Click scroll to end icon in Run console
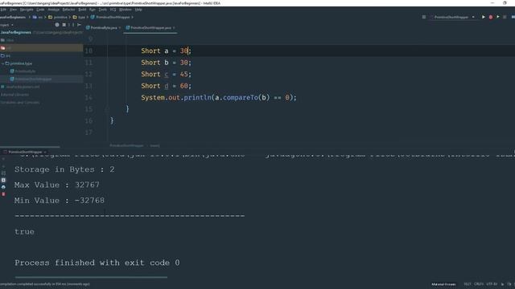515x289 pixels. [3, 180]
